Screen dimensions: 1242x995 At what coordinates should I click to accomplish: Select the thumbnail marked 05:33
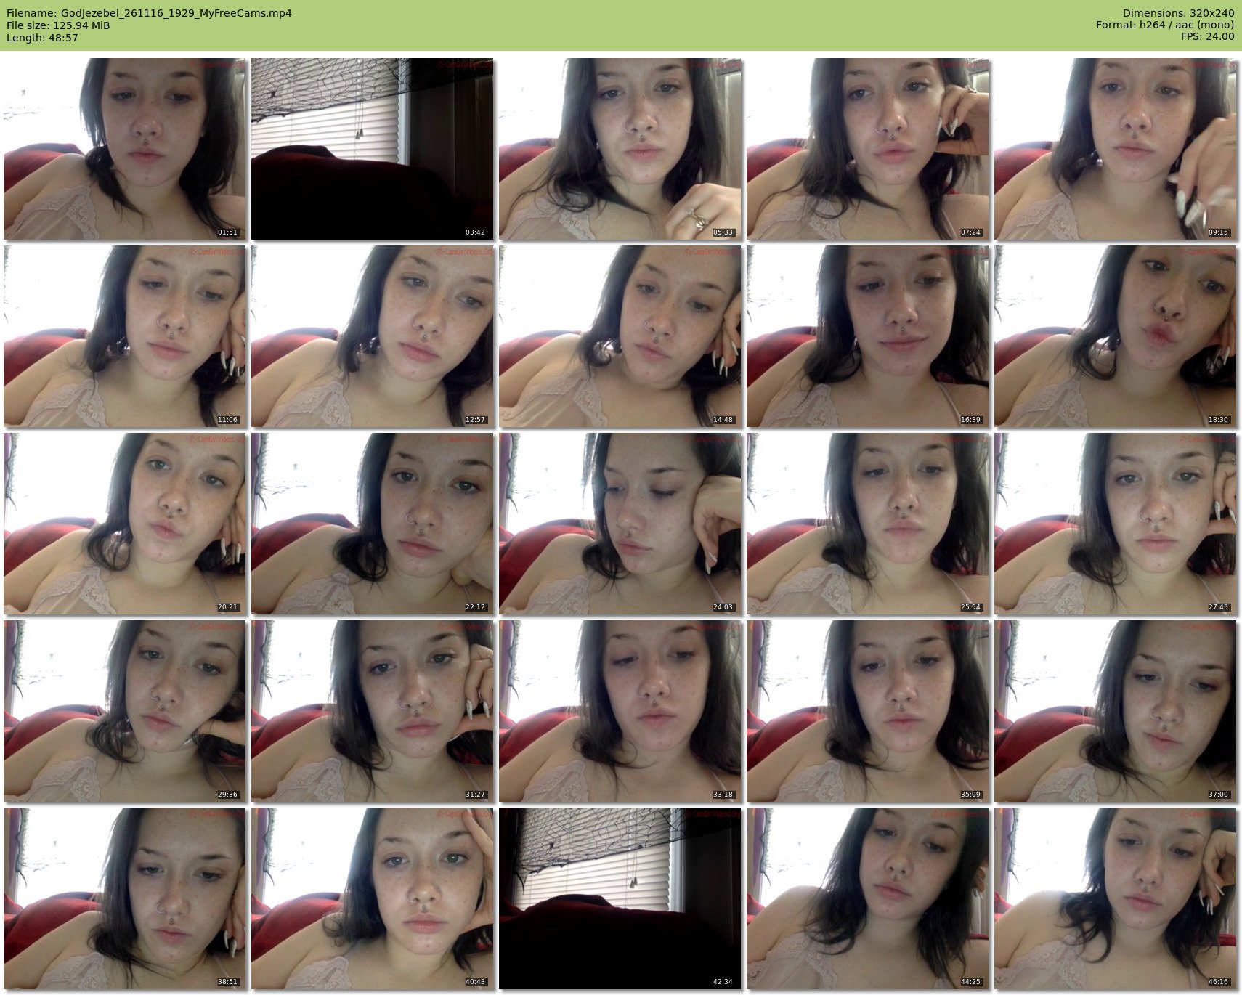(x=620, y=149)
